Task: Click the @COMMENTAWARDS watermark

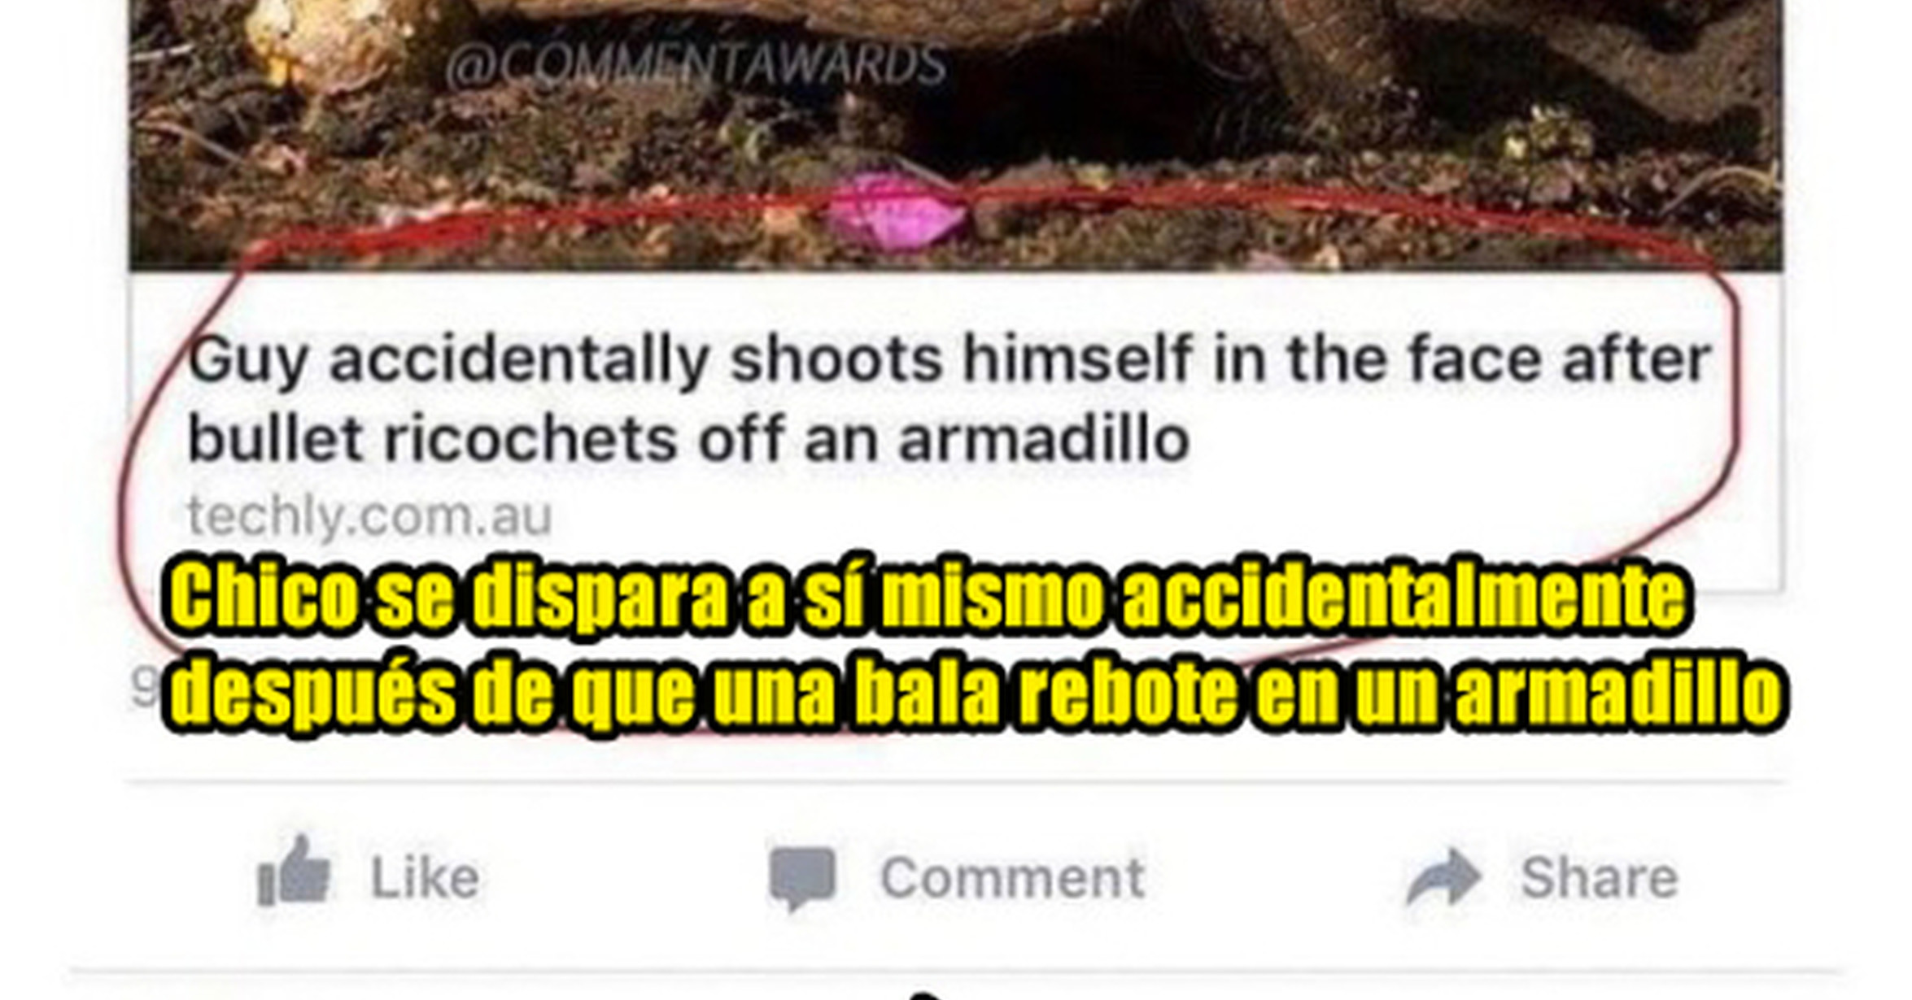Action: 696,65
